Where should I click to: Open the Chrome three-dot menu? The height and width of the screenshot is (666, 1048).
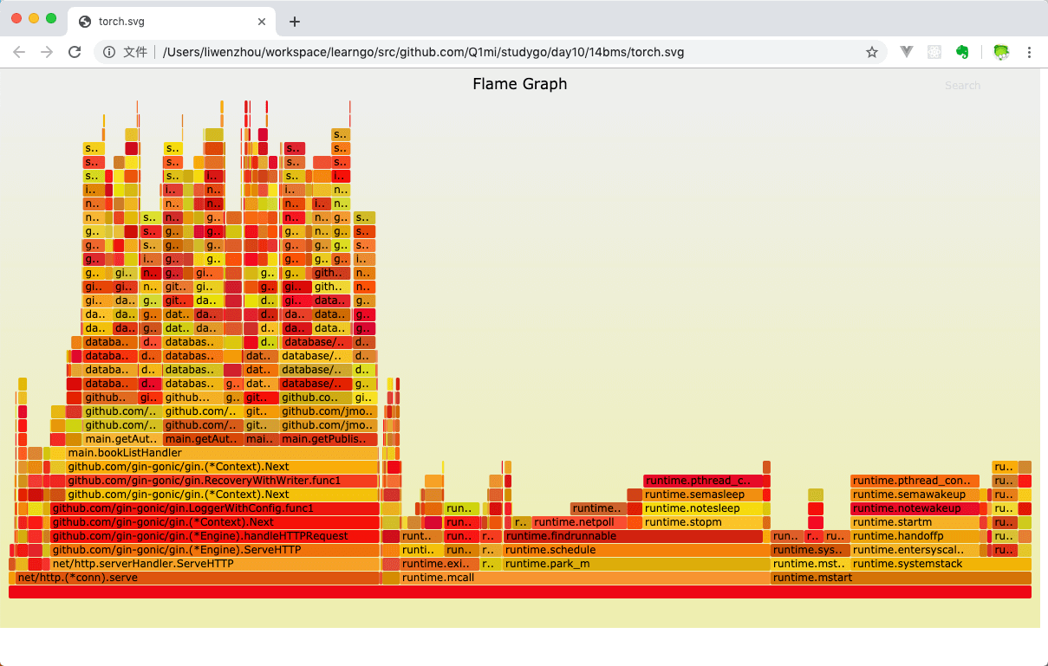(x=1030, y=52)
